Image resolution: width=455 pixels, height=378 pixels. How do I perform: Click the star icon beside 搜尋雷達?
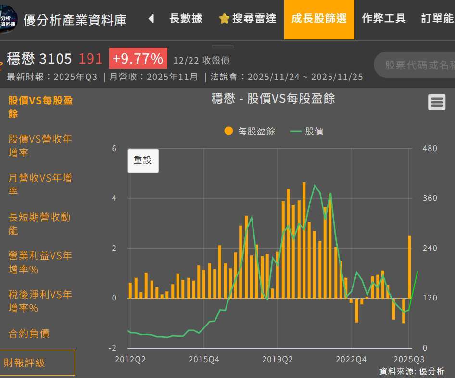(x=224, y=19)
